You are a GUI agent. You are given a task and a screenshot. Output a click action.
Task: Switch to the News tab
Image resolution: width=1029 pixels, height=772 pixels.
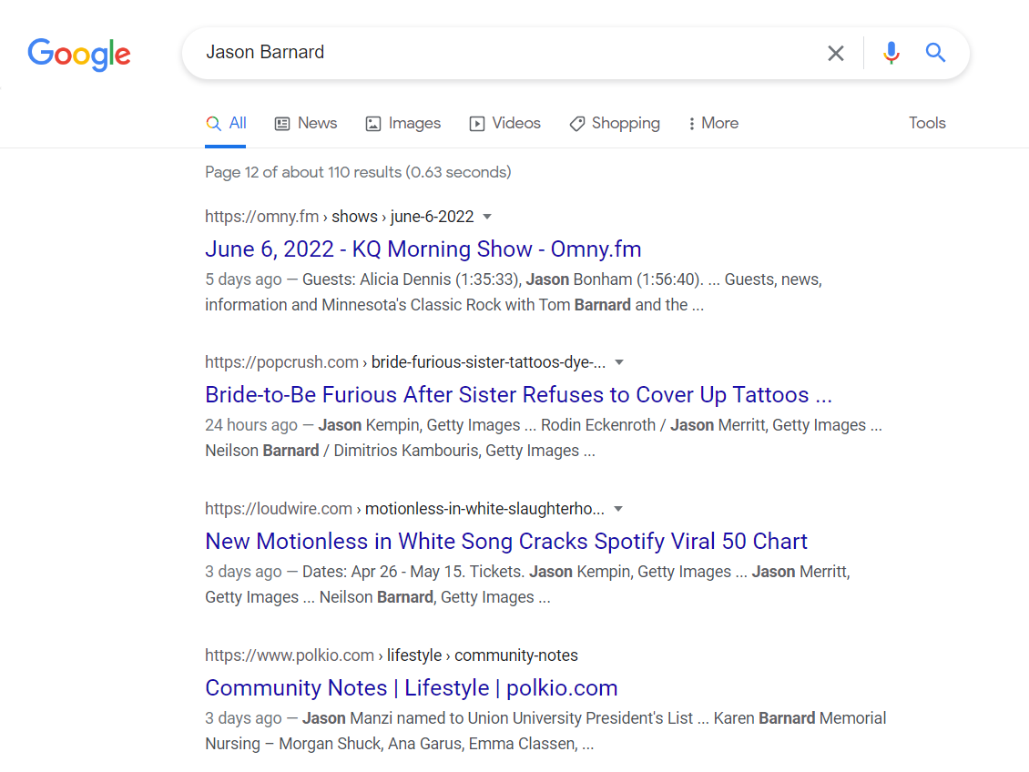pyautogui.click(x=306, y=123)
